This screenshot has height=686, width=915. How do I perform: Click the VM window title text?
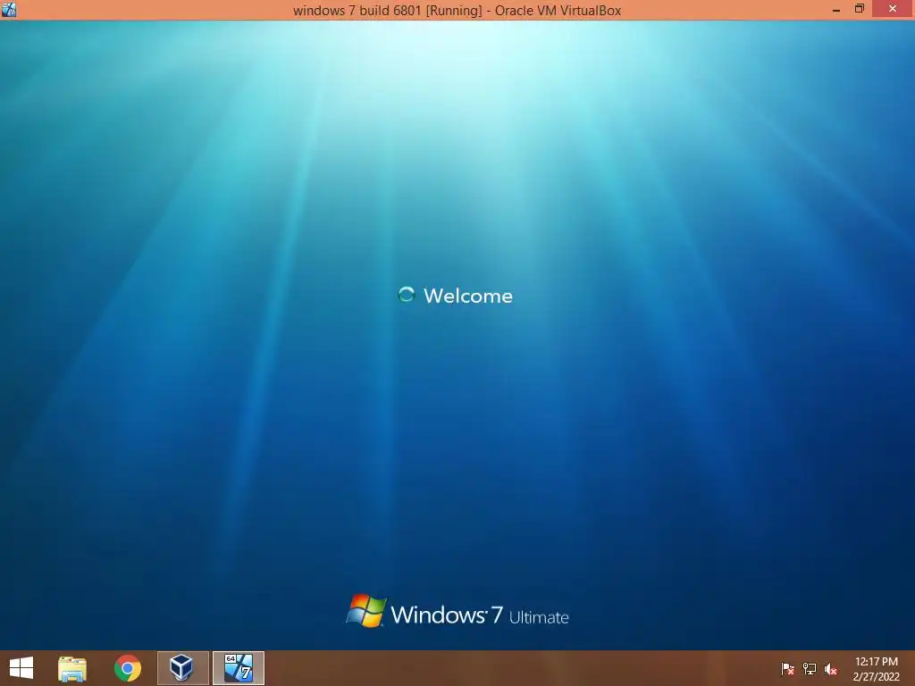(457, 11)
